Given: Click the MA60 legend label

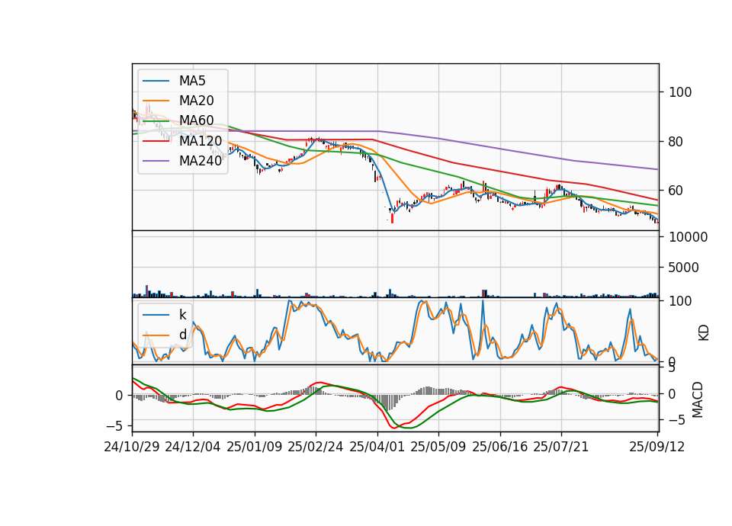Looking at the screenshot, I should tap(196, 120).
